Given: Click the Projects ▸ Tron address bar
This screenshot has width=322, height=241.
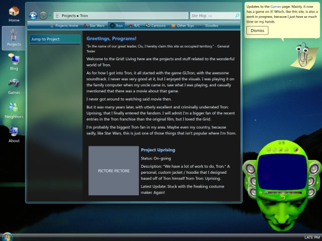Looking at the screenshot, I should (121, 15).
